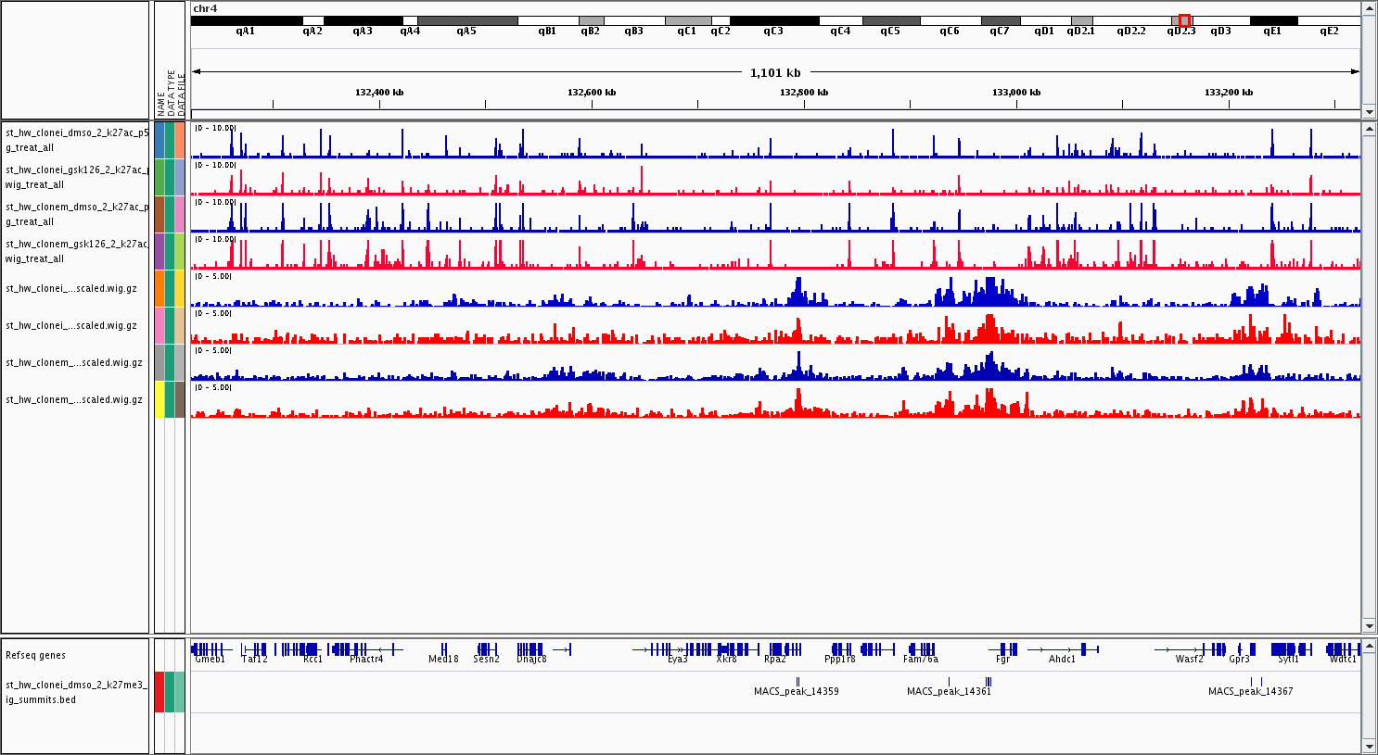Jump to the qA1 cytoband on ideogram
Screen dimensions: 1378x755
click(246, 20)
